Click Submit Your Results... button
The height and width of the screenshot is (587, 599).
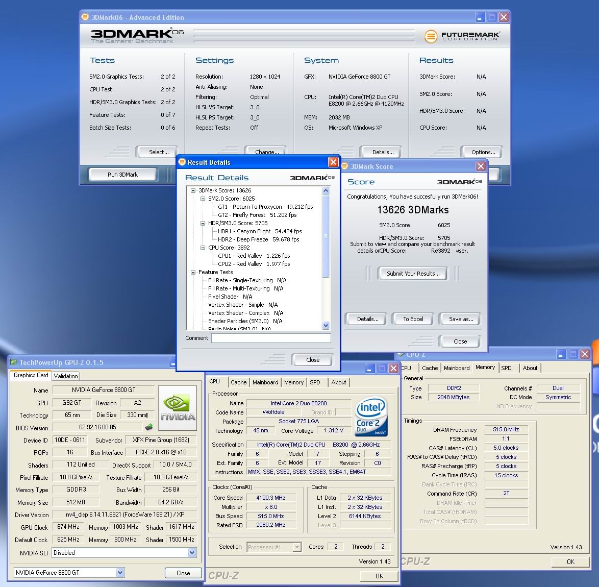point(413,274)
